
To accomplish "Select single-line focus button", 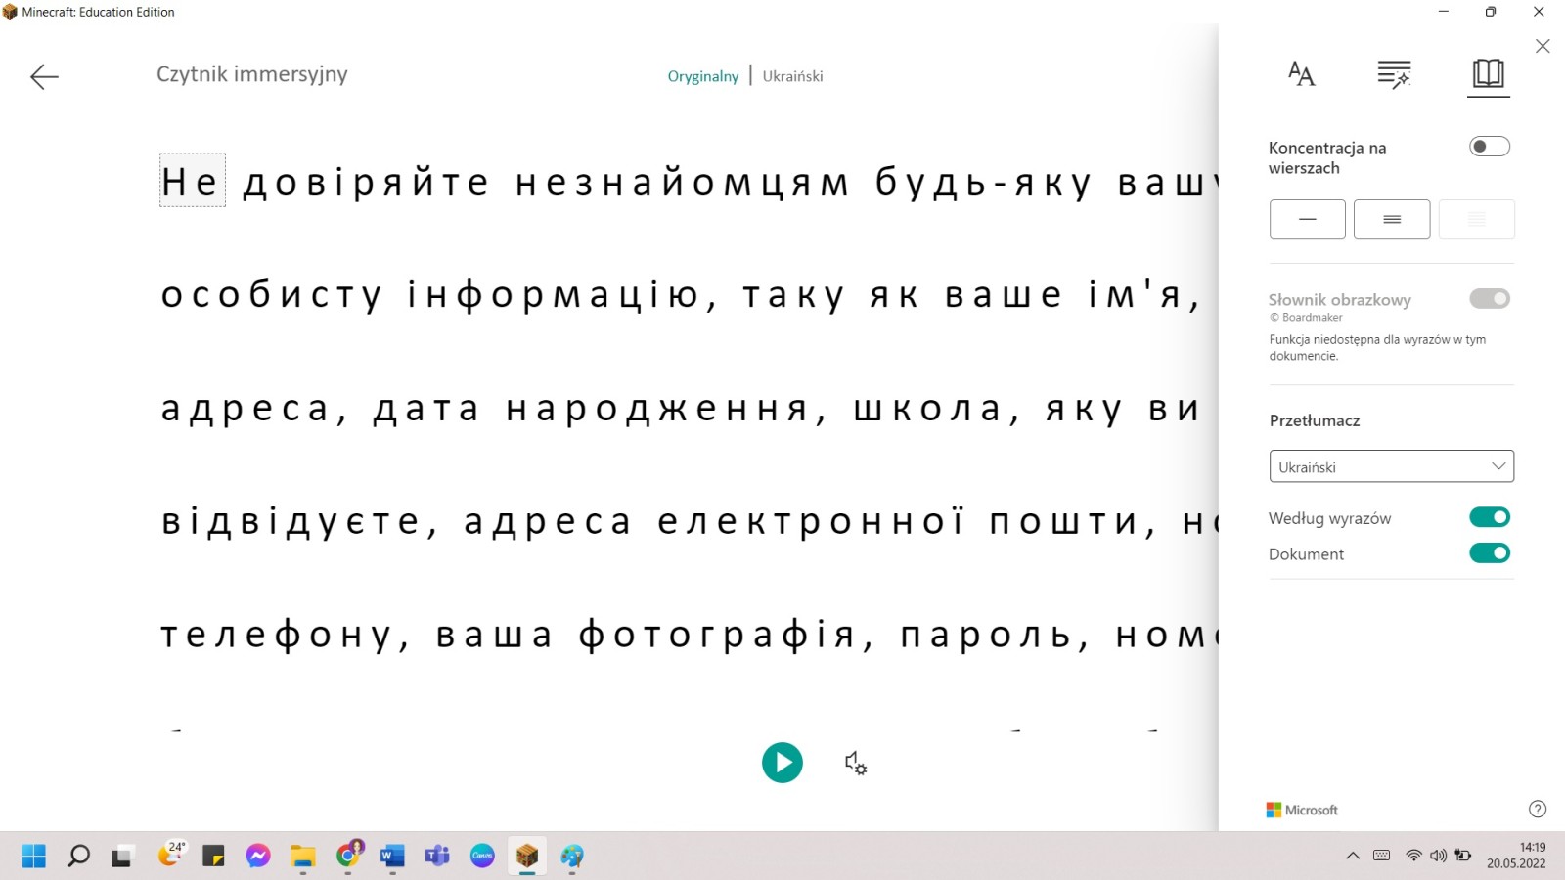I will pos(1307,219).
